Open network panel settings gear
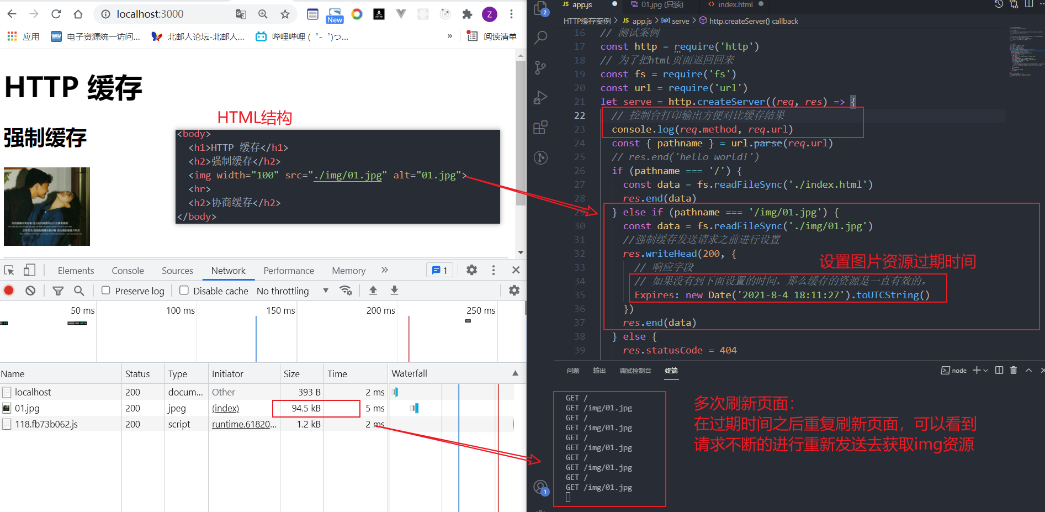 514,291
